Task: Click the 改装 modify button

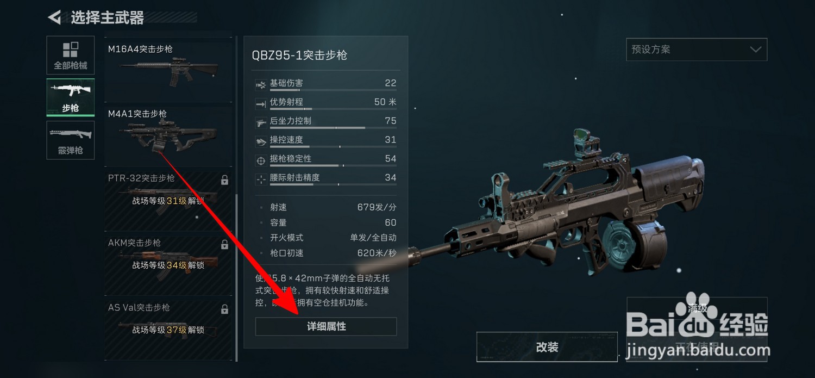Action: pos(547,347)
